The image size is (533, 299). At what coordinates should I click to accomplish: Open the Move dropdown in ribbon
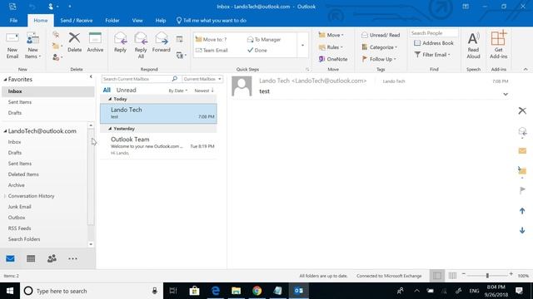pyautogui.click(x=331, y=35)
